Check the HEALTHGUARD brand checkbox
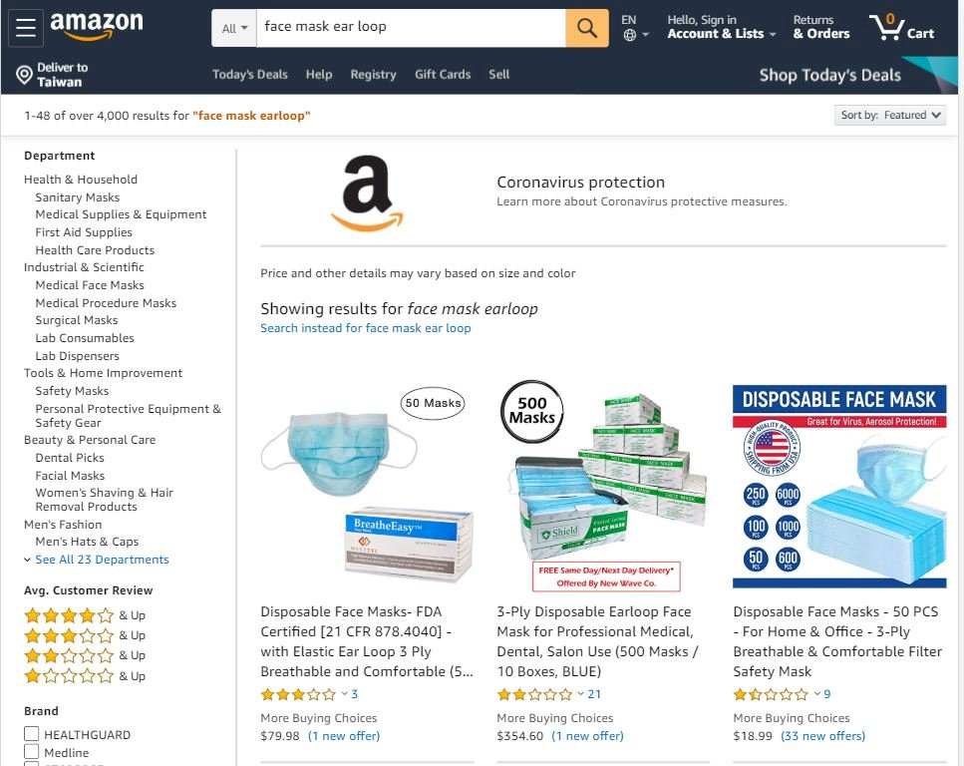The height and width of the screenshot is (766, 964). (31, 734)
